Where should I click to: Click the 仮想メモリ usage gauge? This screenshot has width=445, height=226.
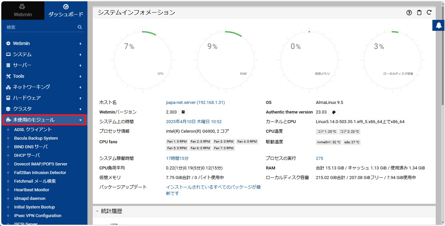click(309, 60)
